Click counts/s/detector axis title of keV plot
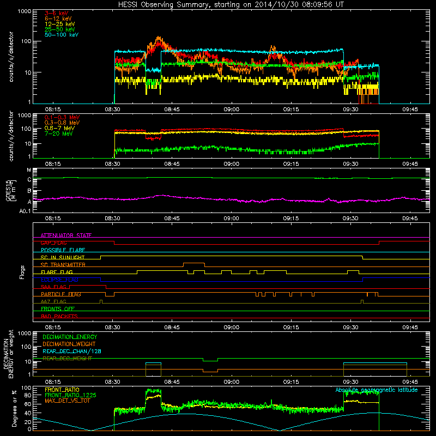436x436 pixels. [11, 57]
